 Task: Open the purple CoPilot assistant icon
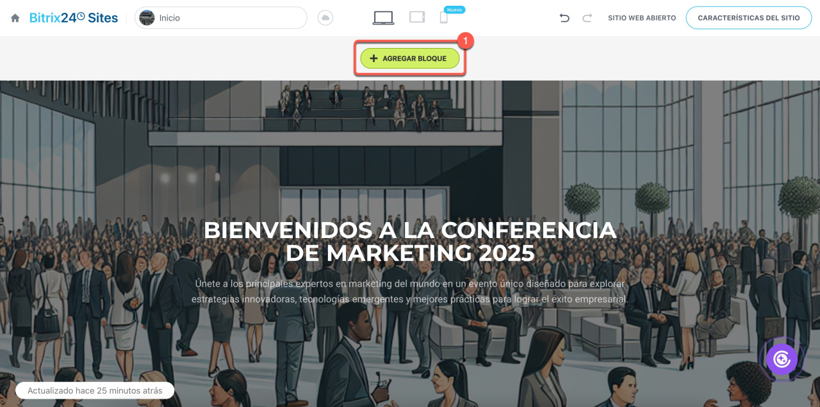(782, 359)
